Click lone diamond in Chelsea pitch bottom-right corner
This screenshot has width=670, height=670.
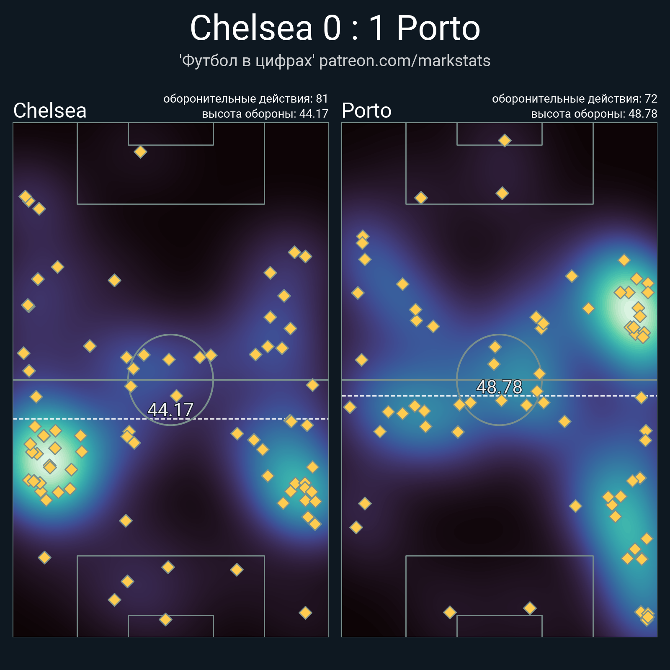pyautogui.click(x=305, y=613)
